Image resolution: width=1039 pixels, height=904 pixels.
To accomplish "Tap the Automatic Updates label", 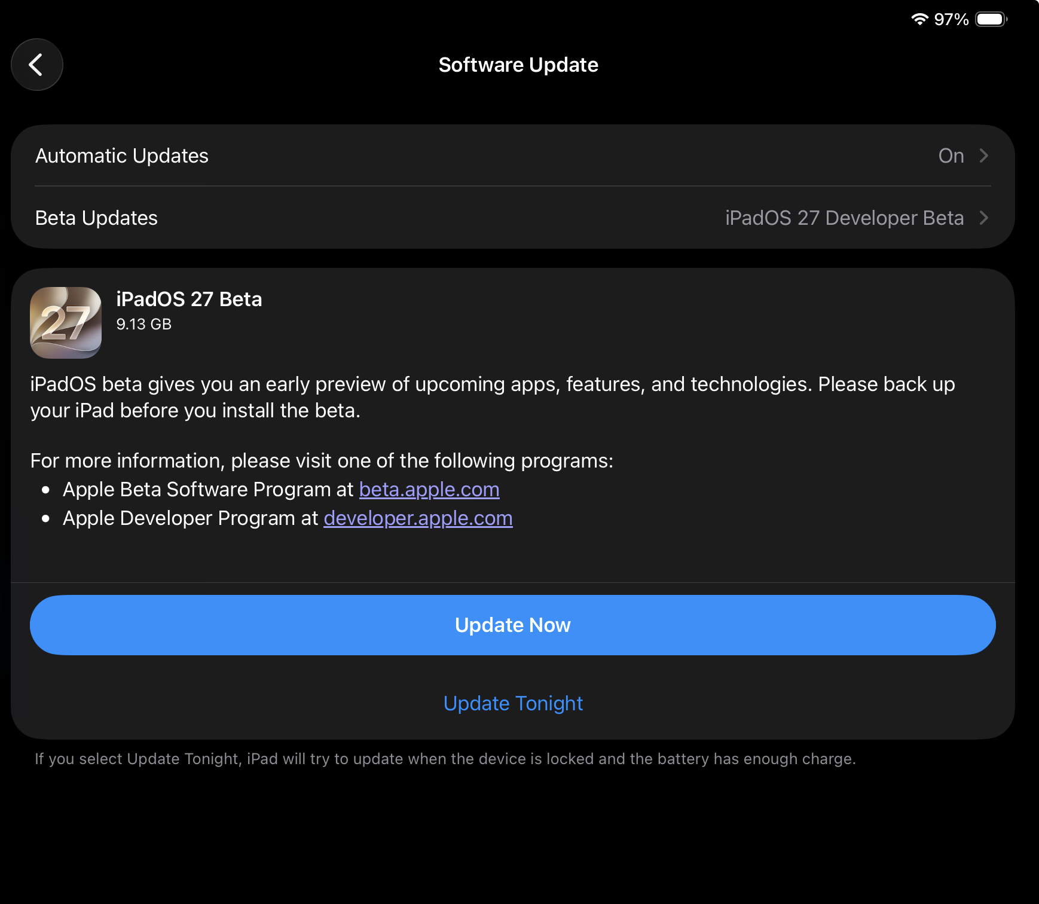I will coord(122,155).
